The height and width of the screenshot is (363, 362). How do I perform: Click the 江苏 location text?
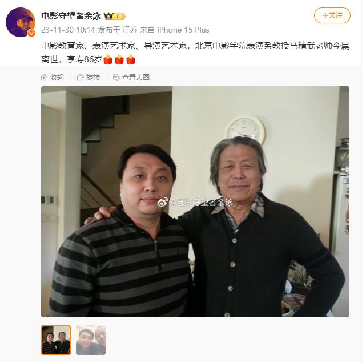[x=130, y=30]
